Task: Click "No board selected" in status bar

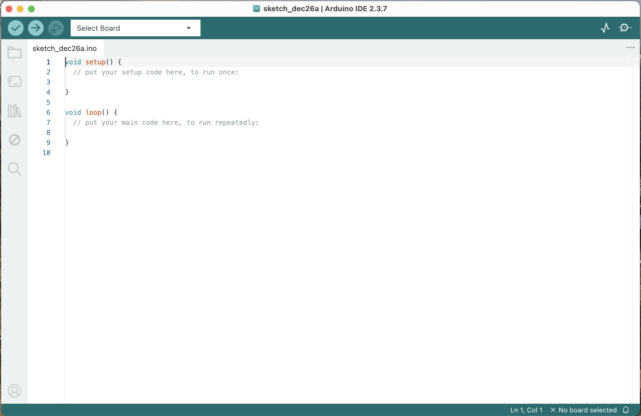Action: [587, 410]
